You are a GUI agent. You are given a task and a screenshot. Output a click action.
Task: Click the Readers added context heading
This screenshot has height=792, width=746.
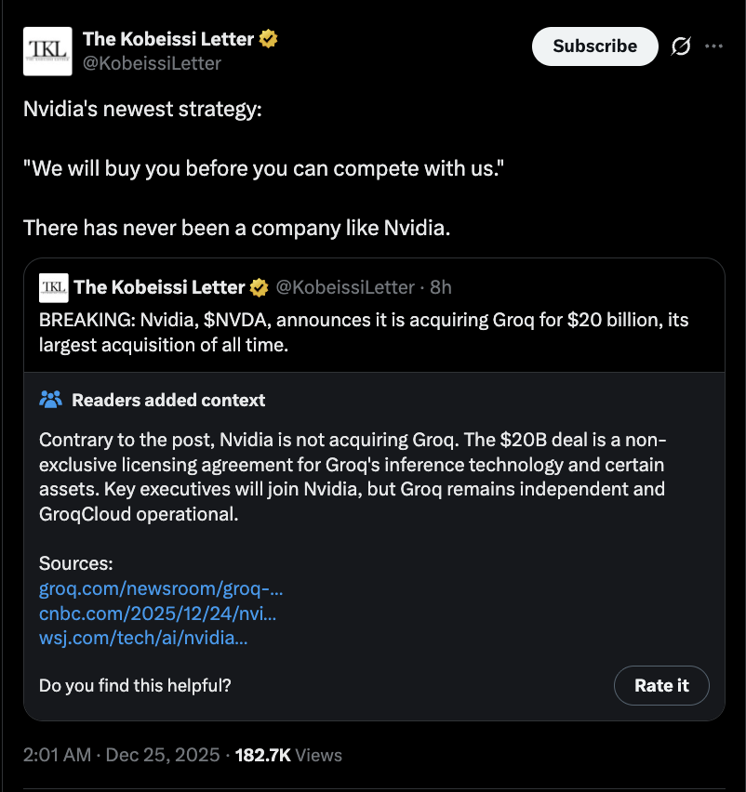click(x=168, y=400)
